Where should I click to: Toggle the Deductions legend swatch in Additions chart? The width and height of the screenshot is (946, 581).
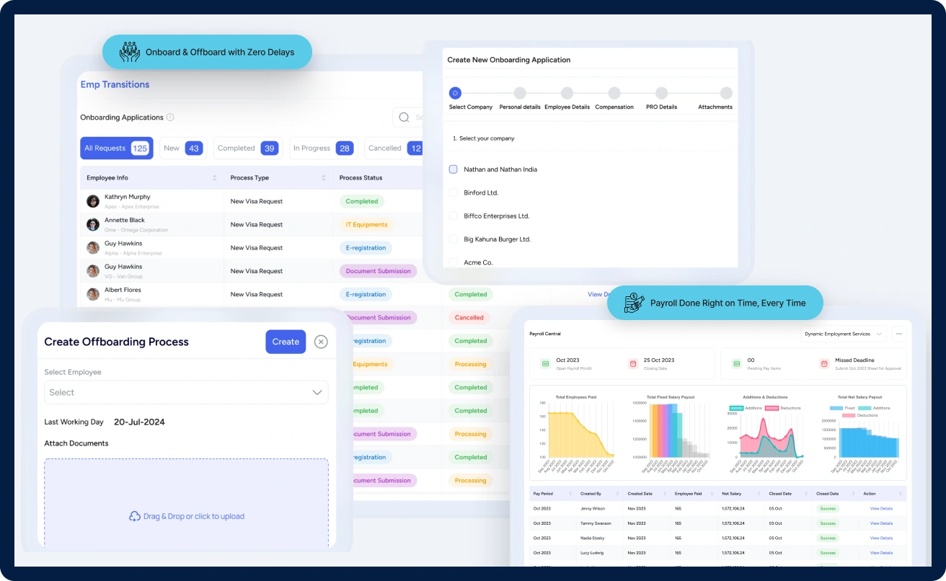(770, 408)
